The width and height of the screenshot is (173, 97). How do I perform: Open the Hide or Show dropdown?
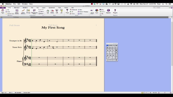pos(92,11)
